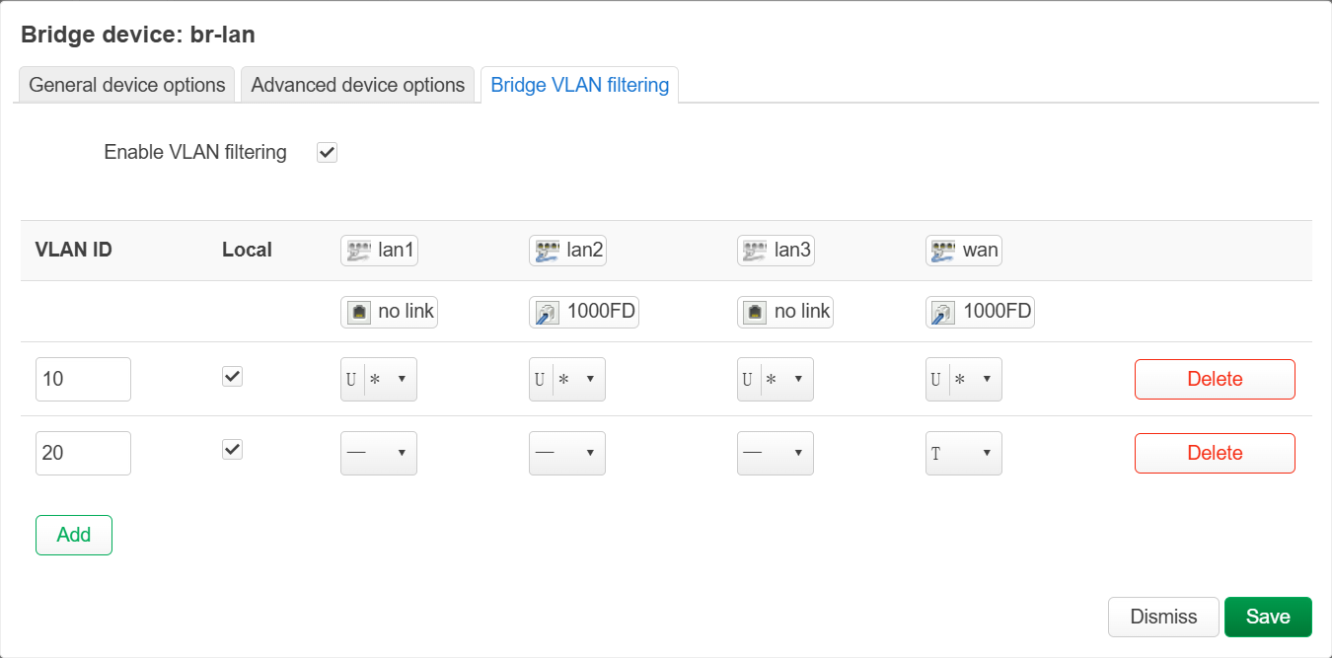This screenshot has width=1332, height=658.
Task: Open lan1 tagging dropdown for VLAN 10
Action: [379, 380]
